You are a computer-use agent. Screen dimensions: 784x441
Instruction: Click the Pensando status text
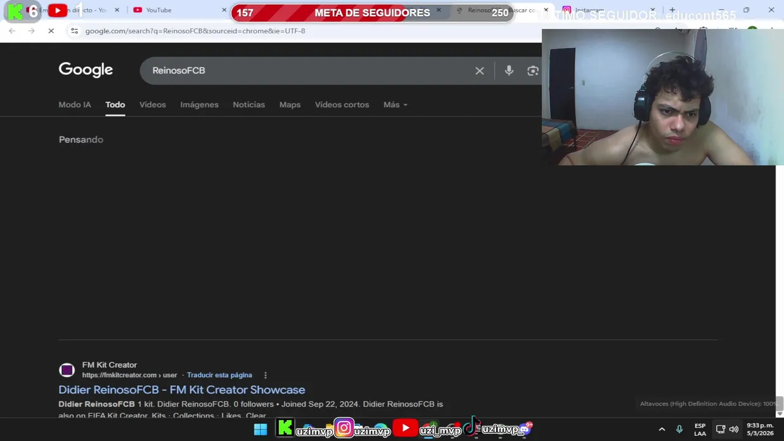81,140
